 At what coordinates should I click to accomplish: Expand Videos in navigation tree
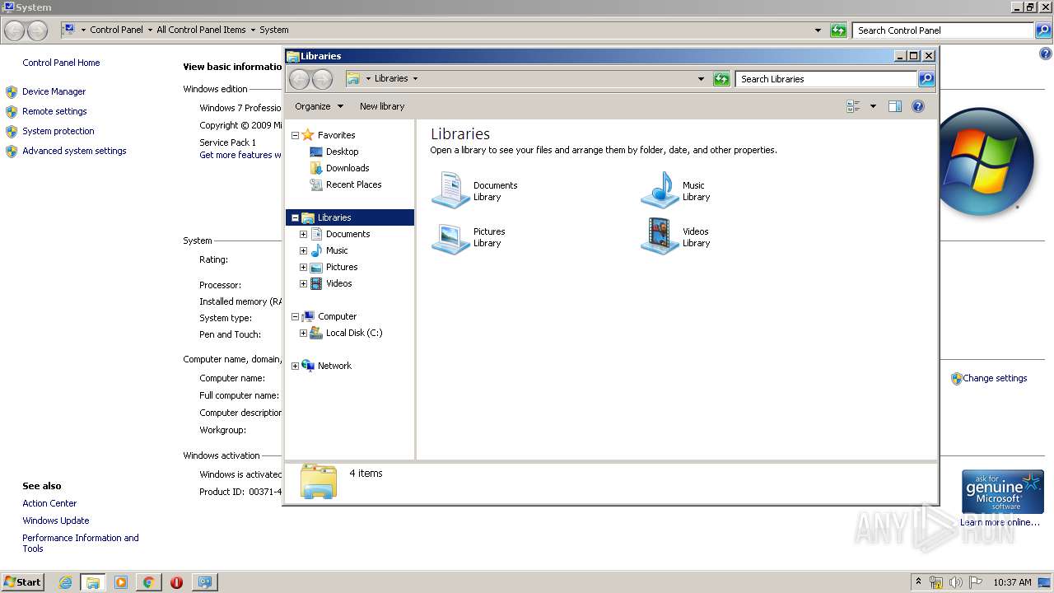coord(303,283)
